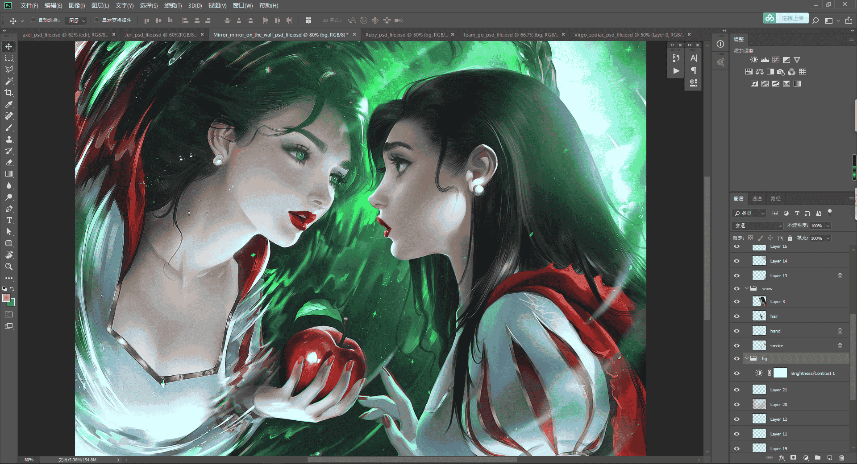Select the Rectangular Marquee tool
857x464 pixels.
coord(9,58)
